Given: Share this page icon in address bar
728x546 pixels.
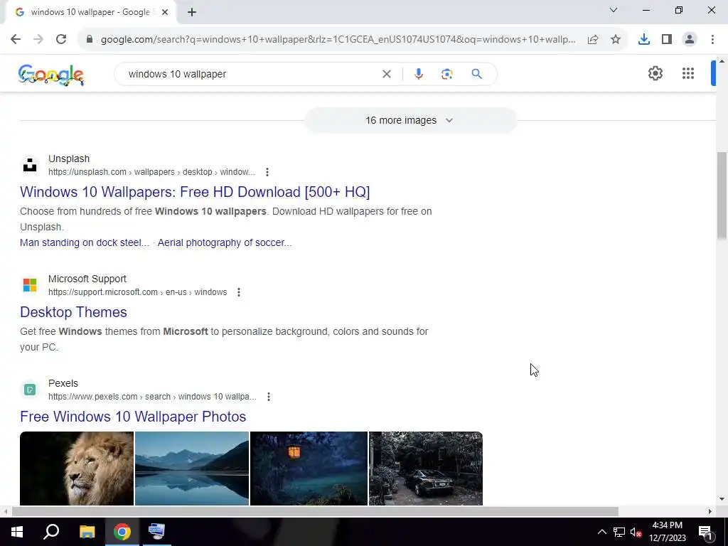Looking at the screenshot, I should coord(593,40).
